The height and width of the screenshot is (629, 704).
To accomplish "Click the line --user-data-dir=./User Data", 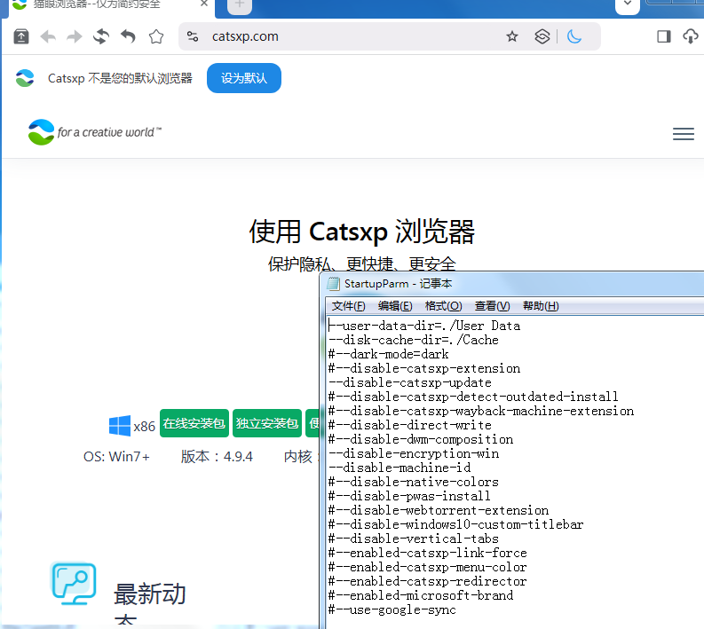I will [x=424, y=326].
